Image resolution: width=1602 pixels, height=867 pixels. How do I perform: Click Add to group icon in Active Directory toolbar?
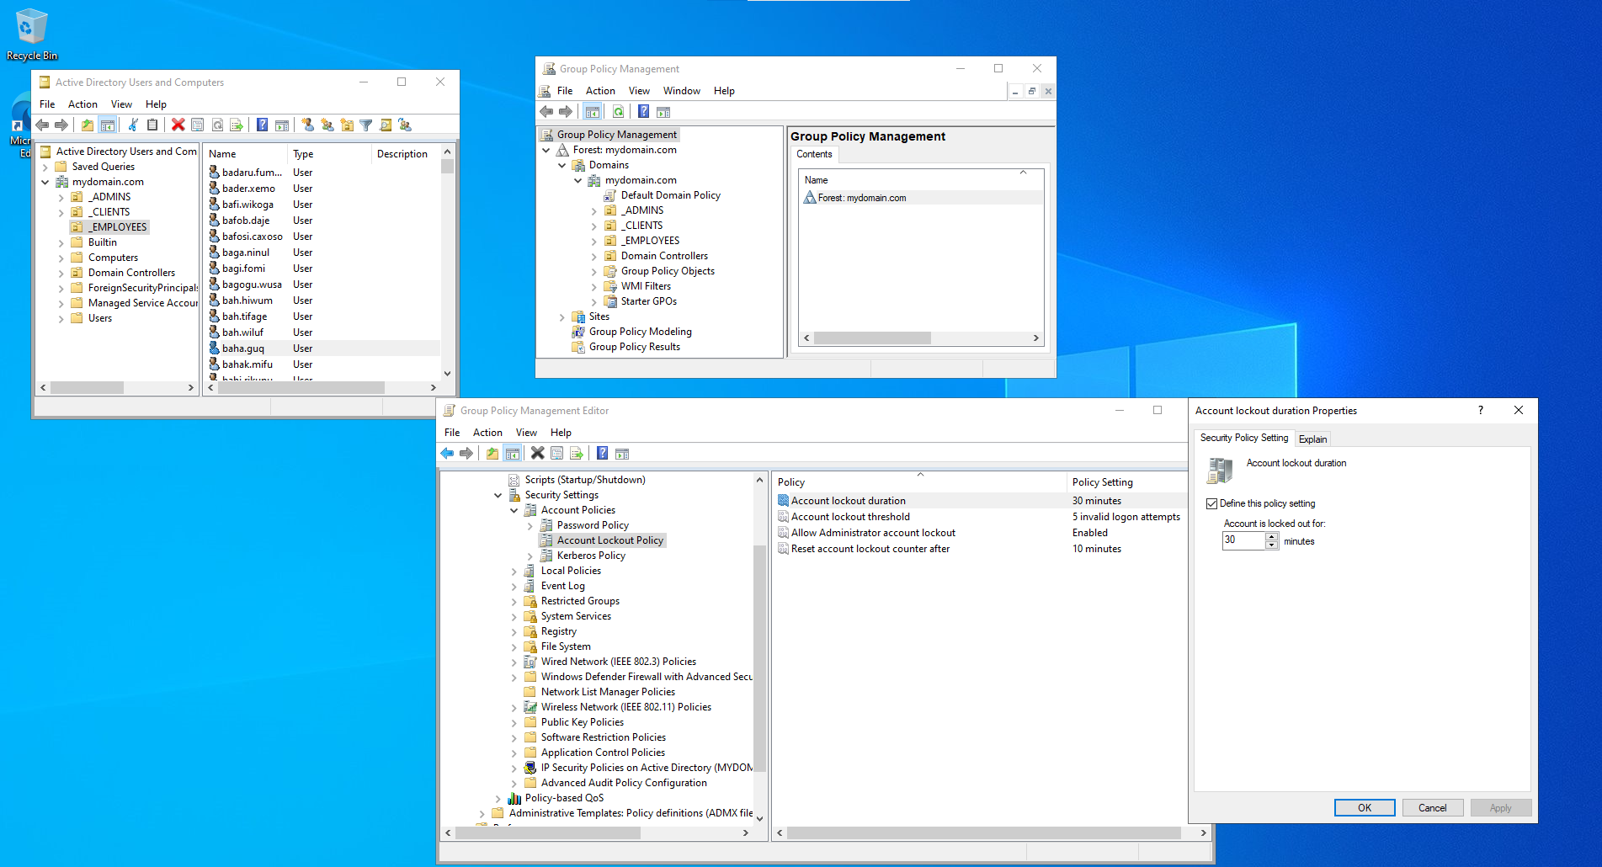tap(405, 125)
